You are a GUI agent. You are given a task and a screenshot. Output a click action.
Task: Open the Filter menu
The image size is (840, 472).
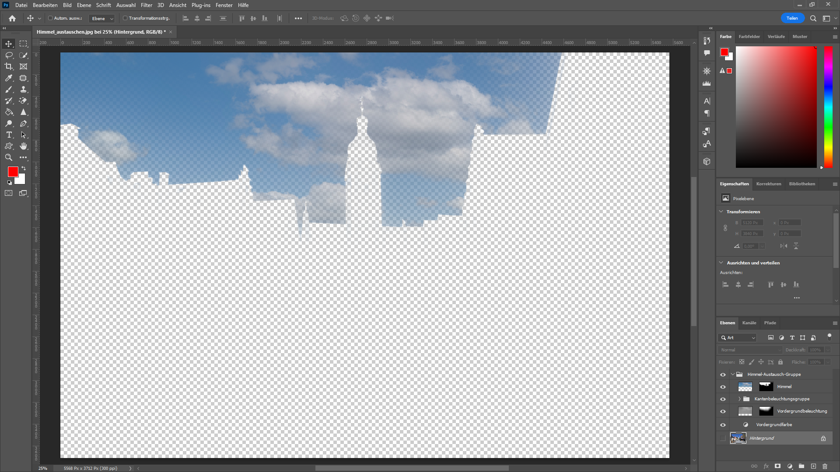tap(146, 5)
